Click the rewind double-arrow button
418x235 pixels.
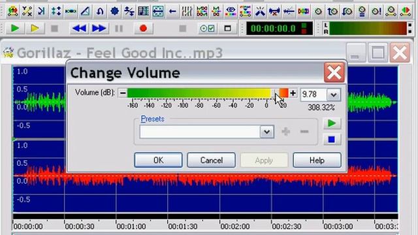click(x=79, y=28)
